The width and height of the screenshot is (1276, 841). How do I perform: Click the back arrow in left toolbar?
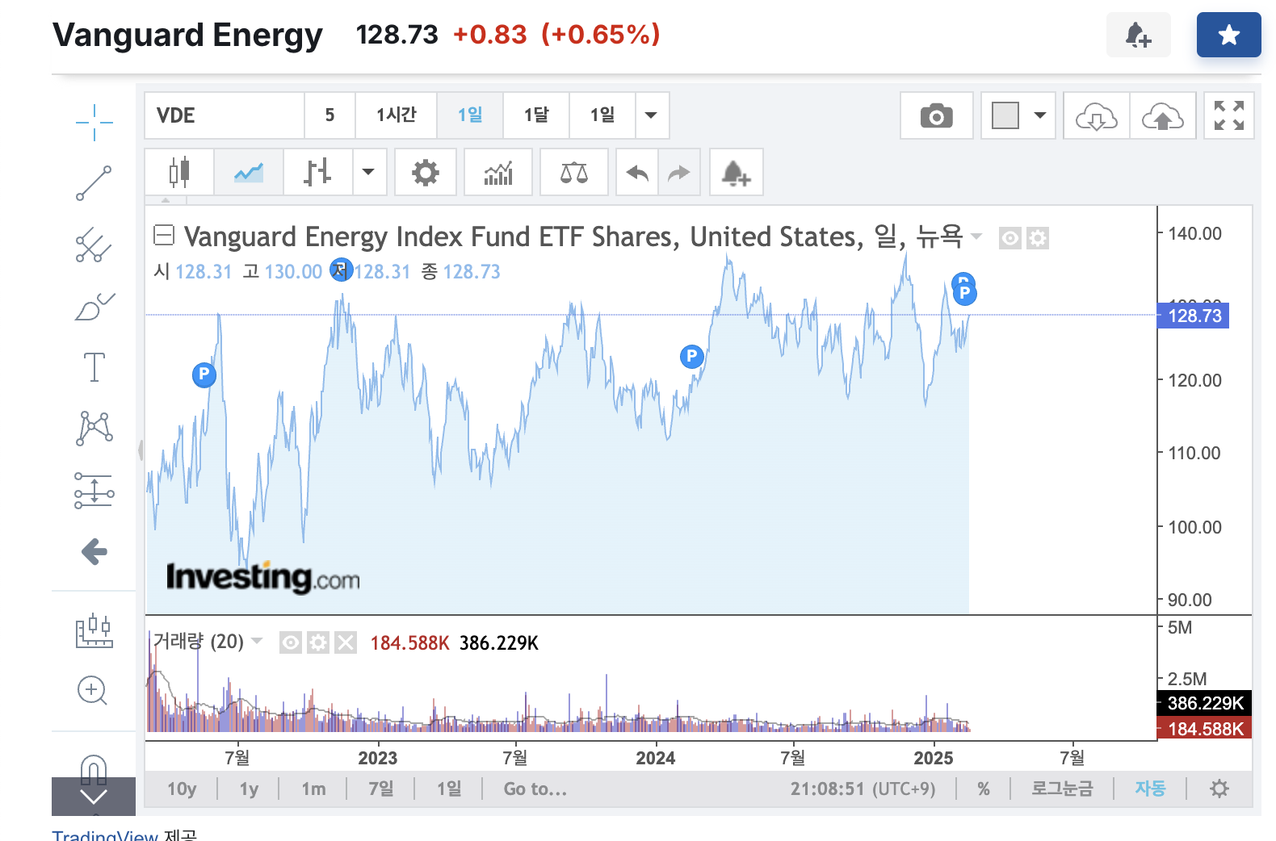(x=94, y=552)
